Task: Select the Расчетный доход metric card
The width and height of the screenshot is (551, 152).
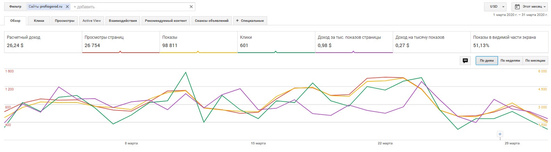Action: (43, 42)
